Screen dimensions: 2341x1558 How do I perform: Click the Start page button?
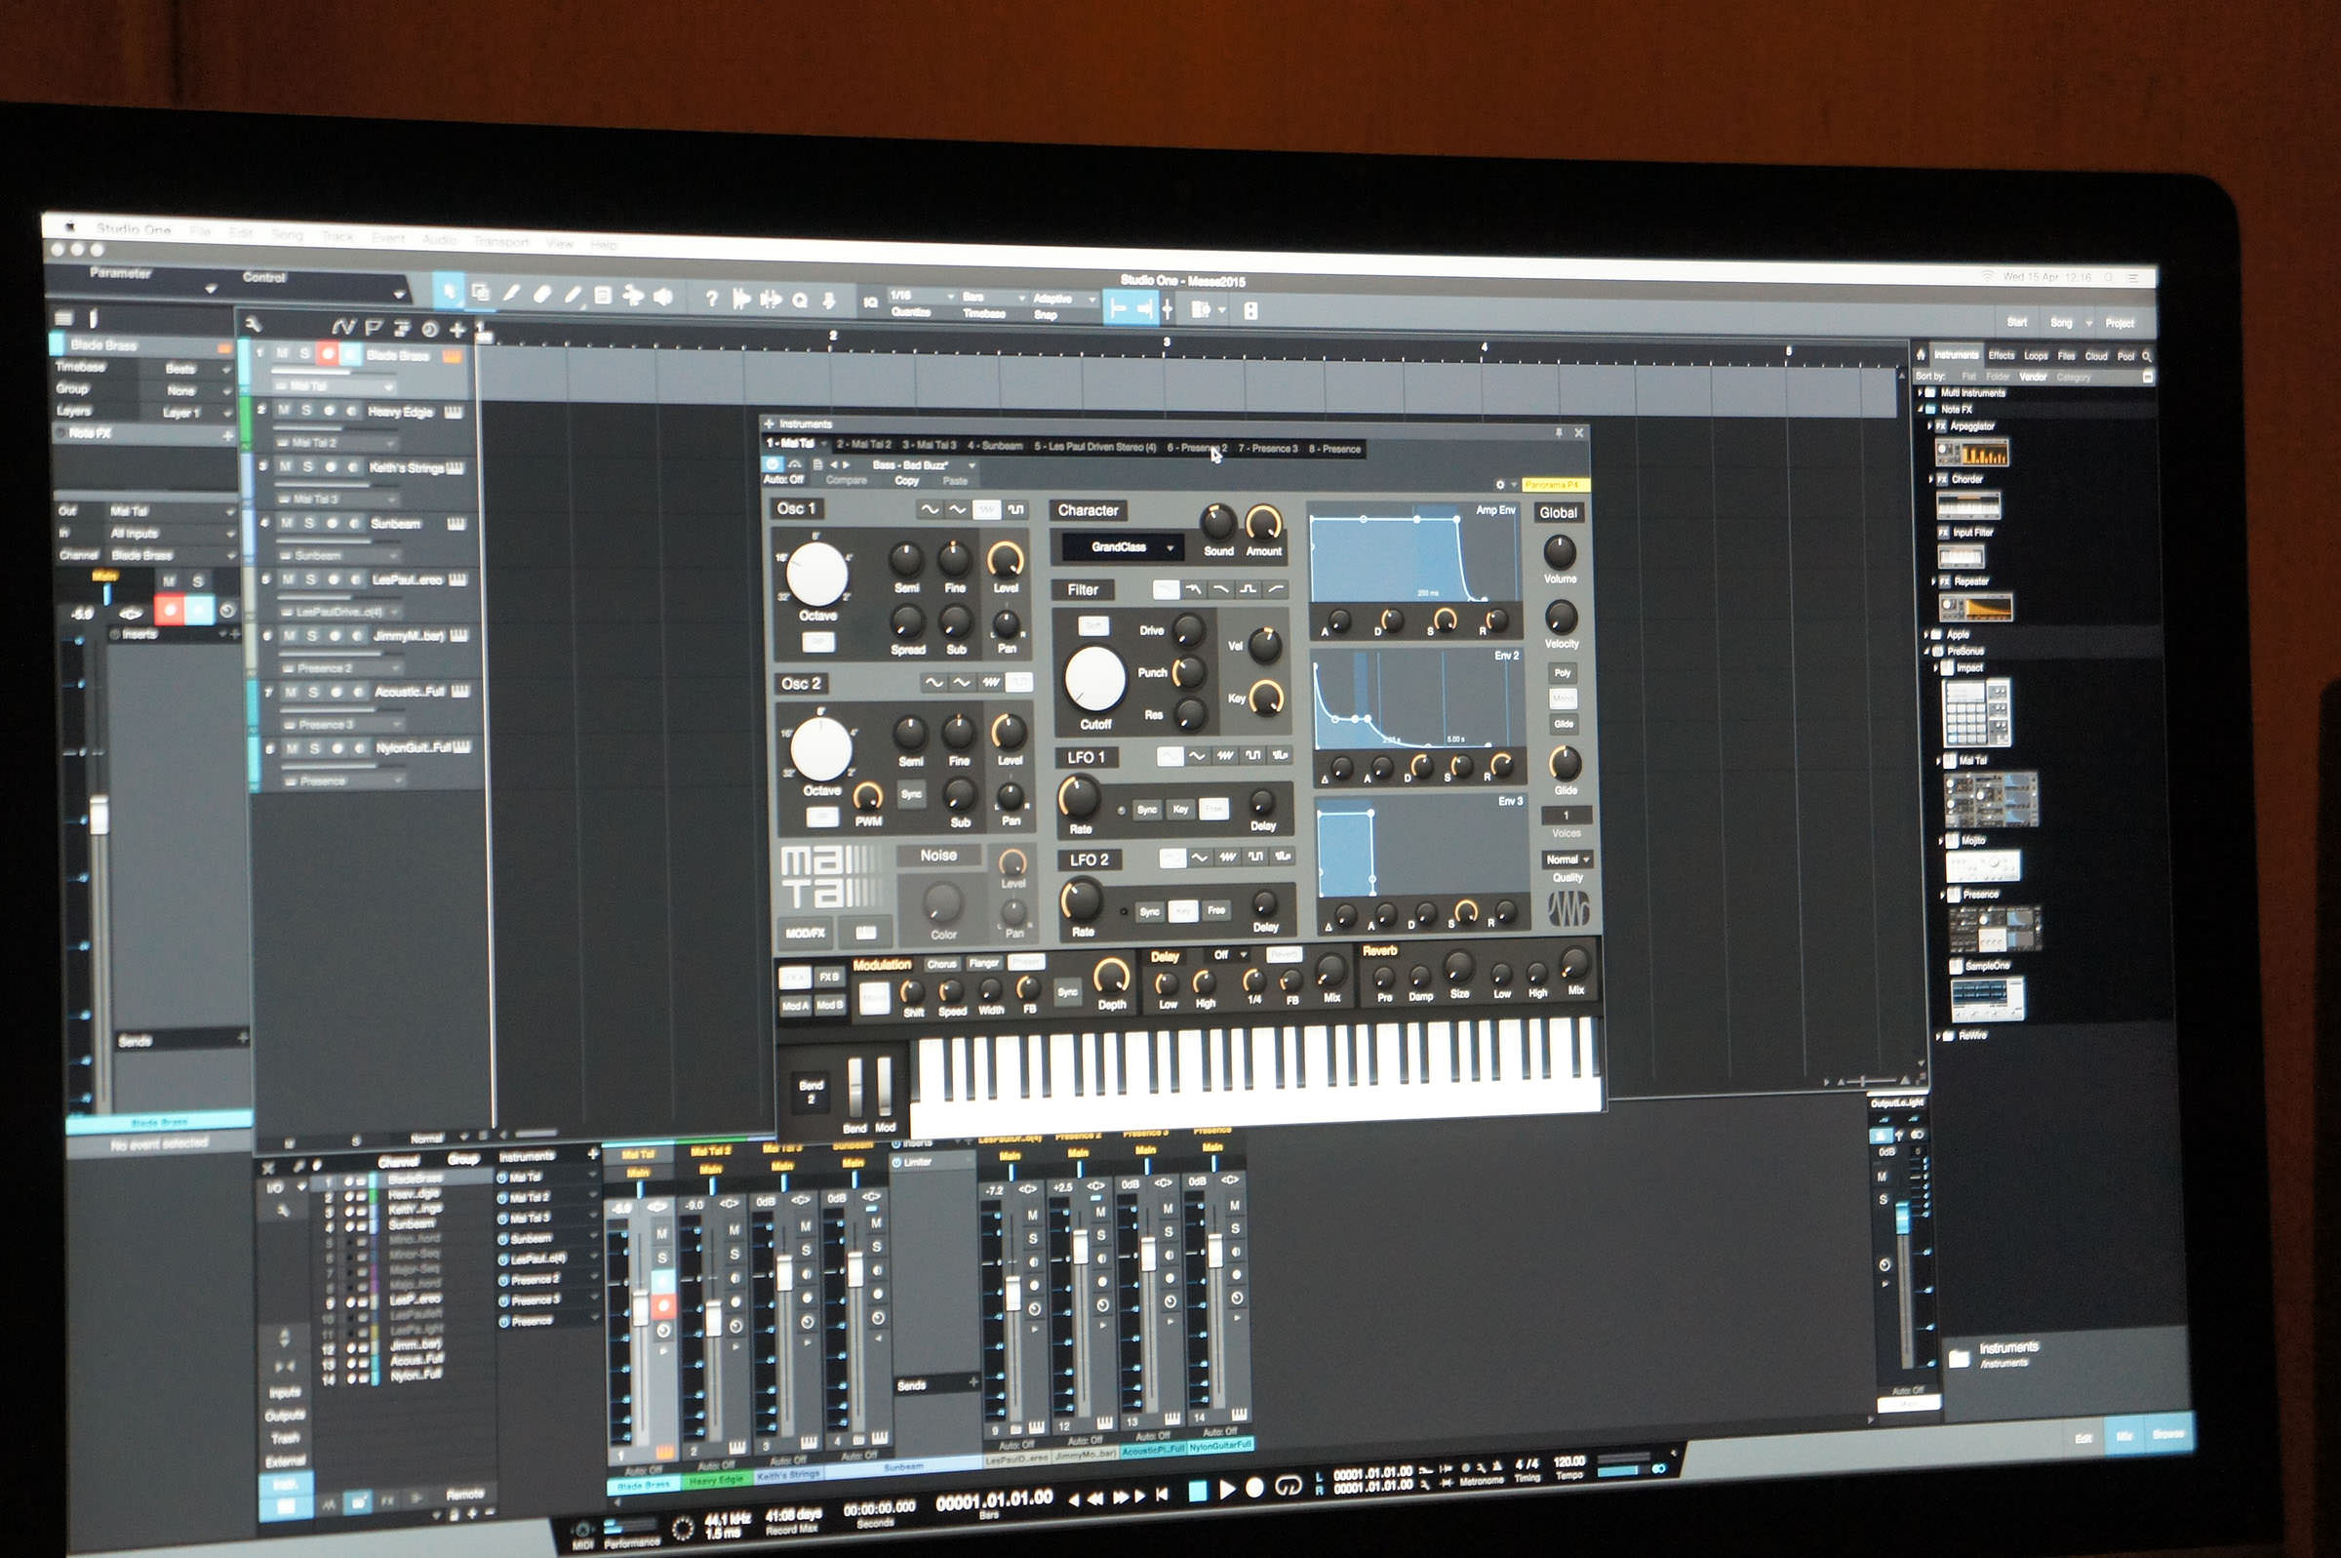click(2016, 322)
